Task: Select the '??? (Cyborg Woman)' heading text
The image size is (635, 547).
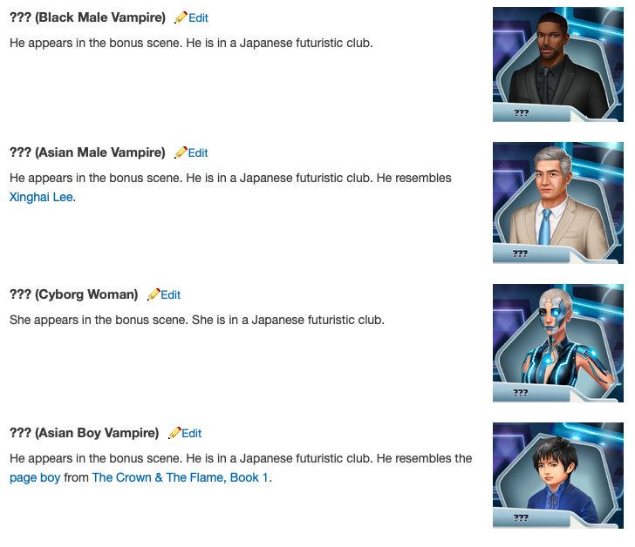Action: [73, 294]
